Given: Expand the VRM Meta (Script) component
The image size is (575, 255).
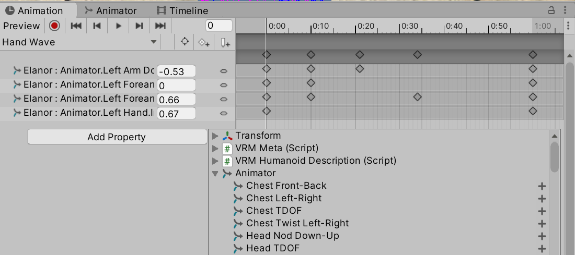Looking at the screenshot, I should (215, 149).
